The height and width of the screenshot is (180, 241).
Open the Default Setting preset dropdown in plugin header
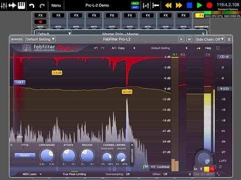(x=40, y=39)
